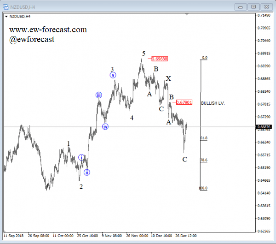Select the circled wave iii label
Image resolution: width=276 pixels, height=244 pixels.
pyautogui.click(x=99, y=95)
